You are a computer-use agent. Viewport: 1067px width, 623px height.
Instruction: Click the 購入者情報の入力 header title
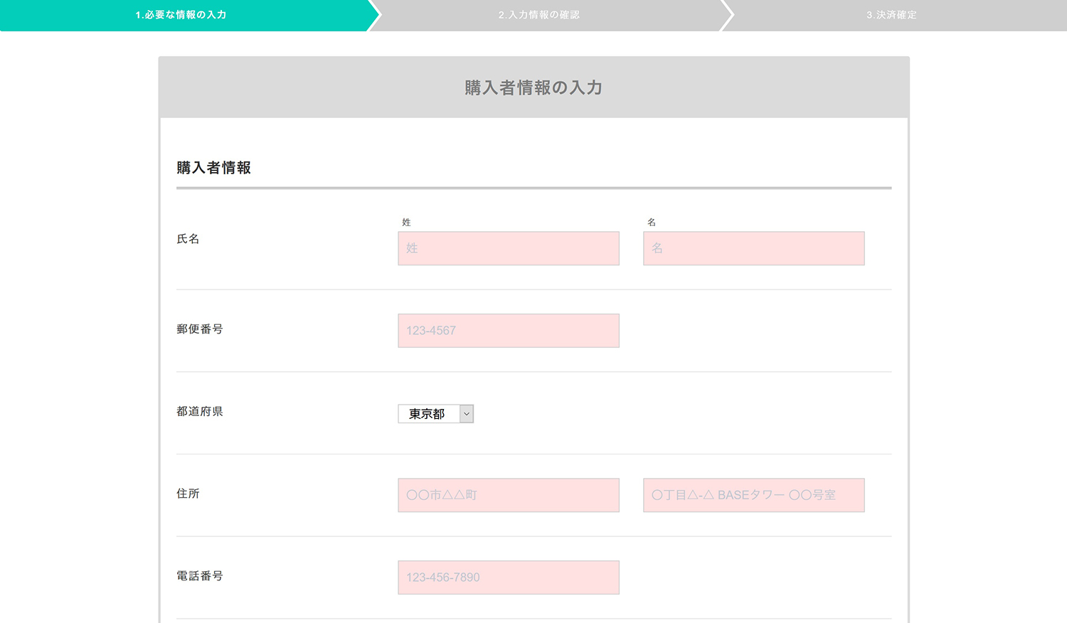click(533, 87)
